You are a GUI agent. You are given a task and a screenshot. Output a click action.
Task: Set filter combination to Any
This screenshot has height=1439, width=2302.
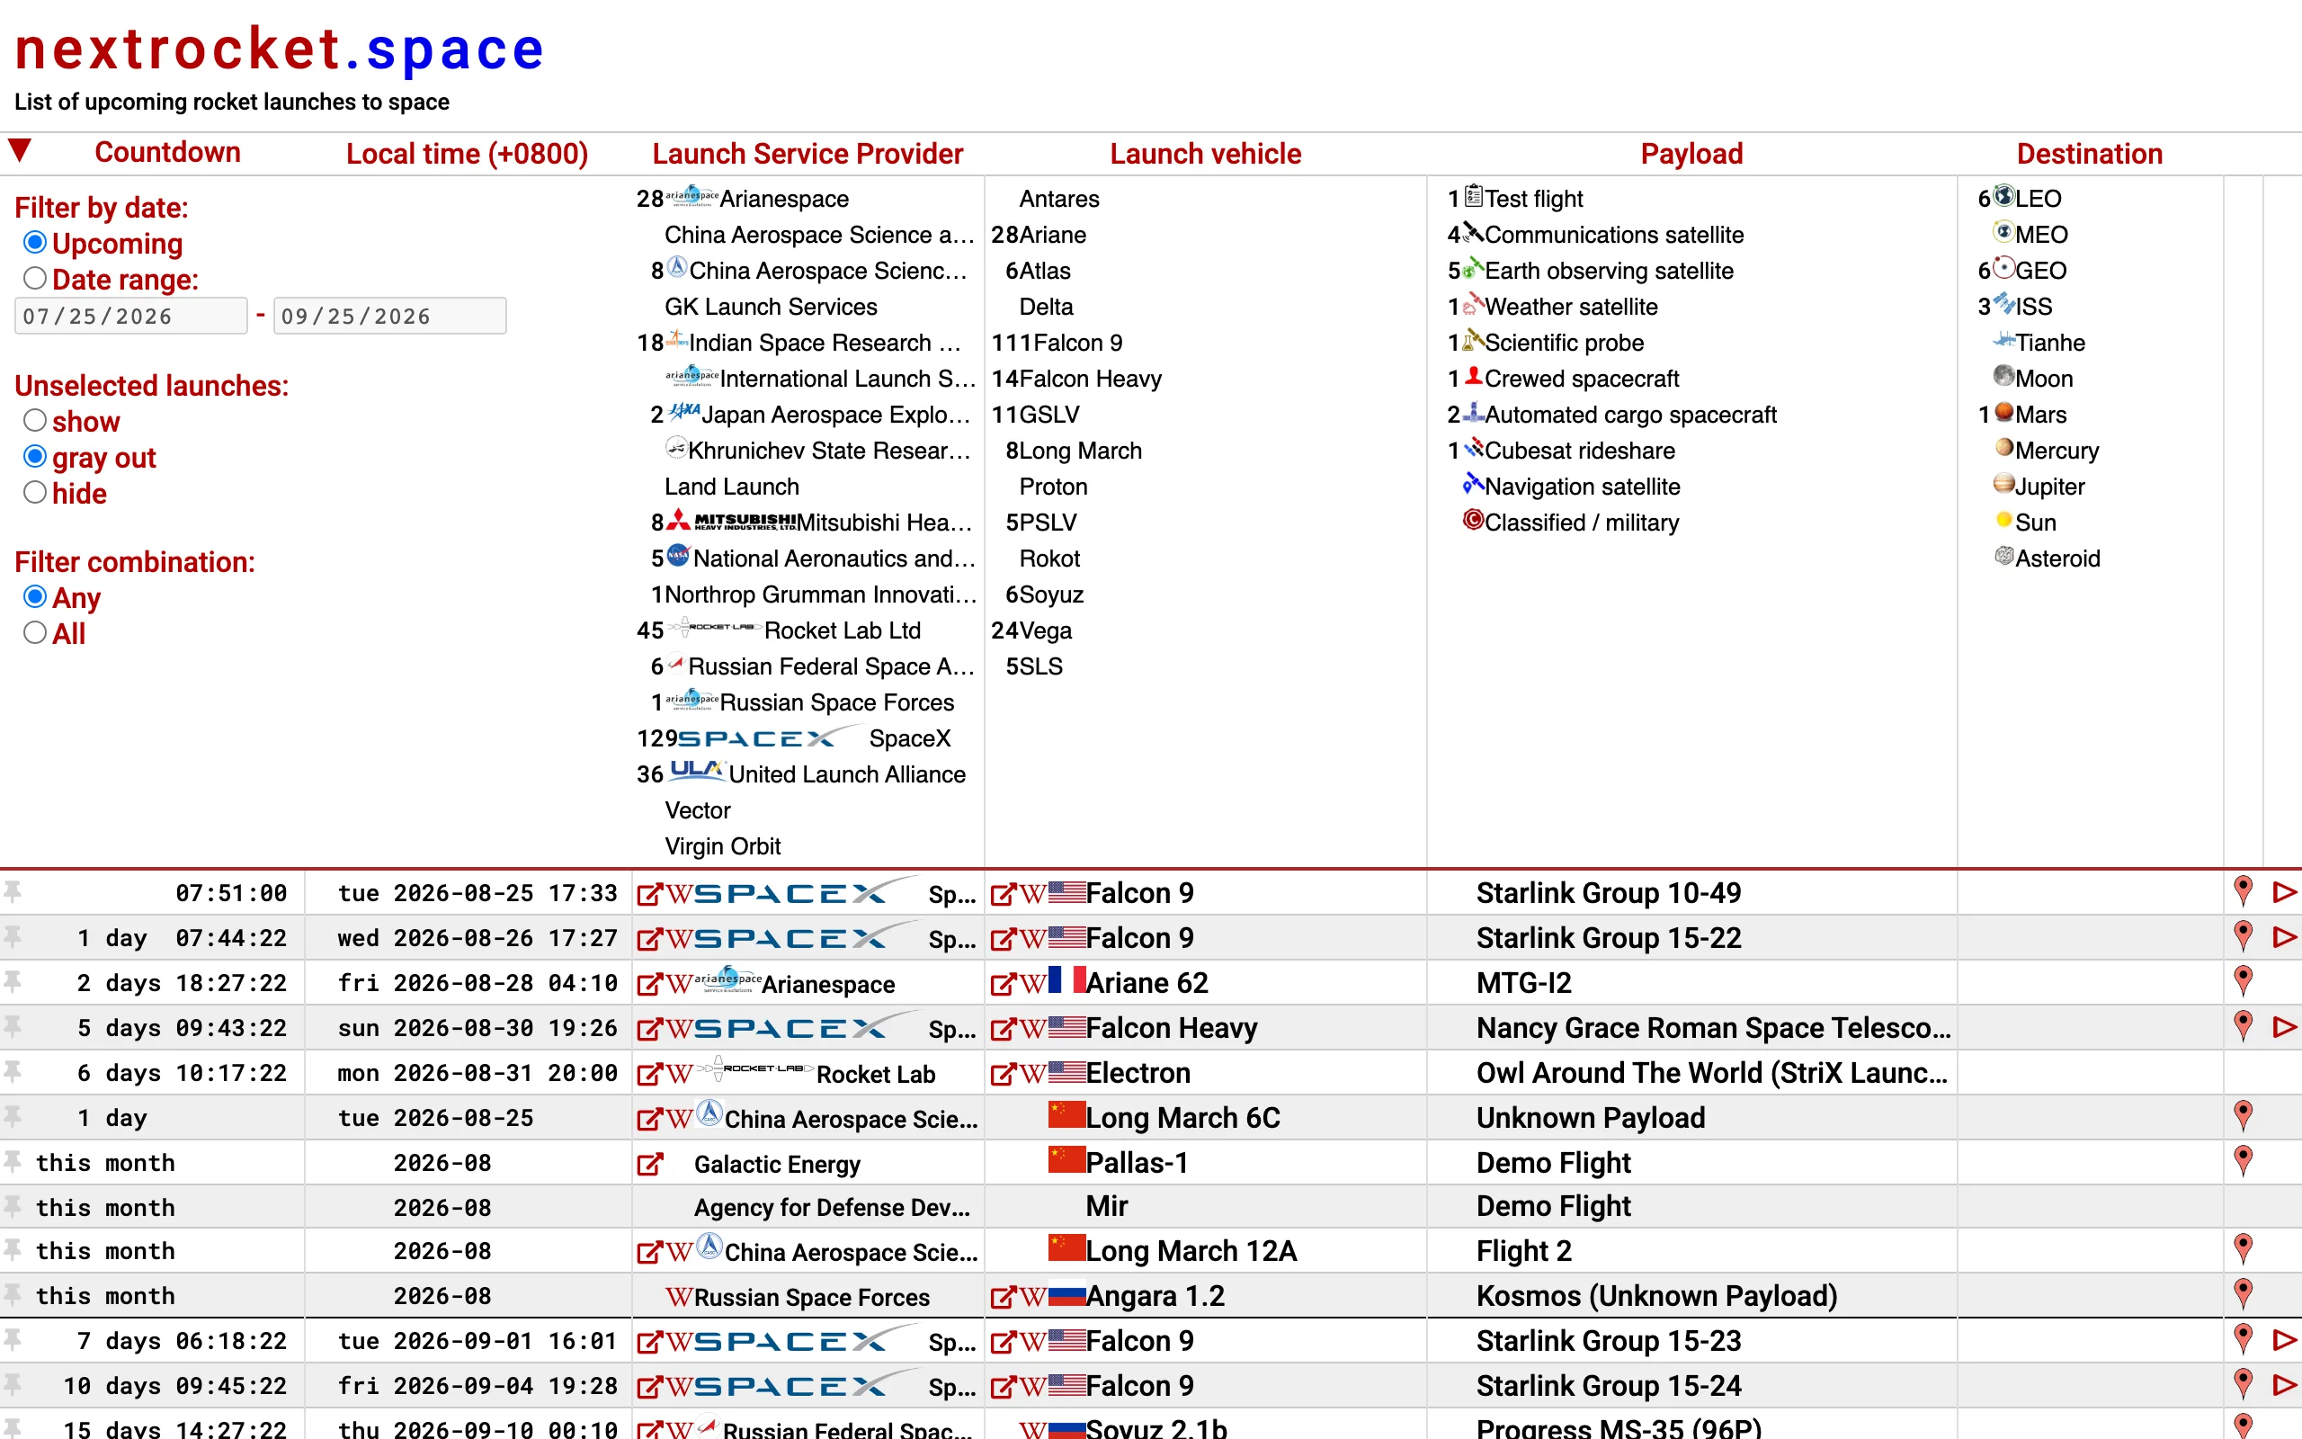[x=35, y=596]
